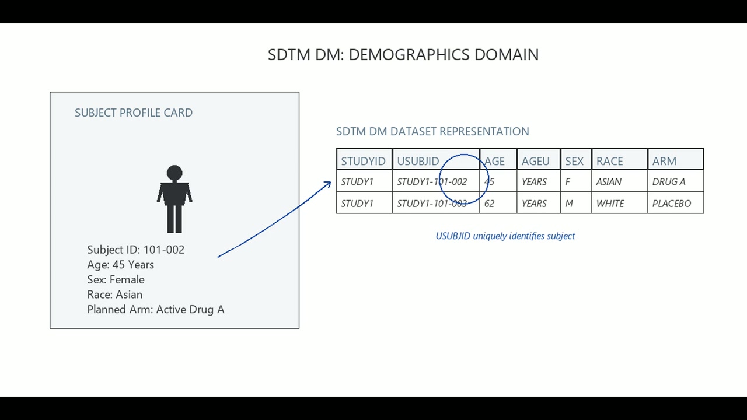The image size is (747, 420).
Task: Click the "Race: Asian" line
Action: [x=115, y=295]
